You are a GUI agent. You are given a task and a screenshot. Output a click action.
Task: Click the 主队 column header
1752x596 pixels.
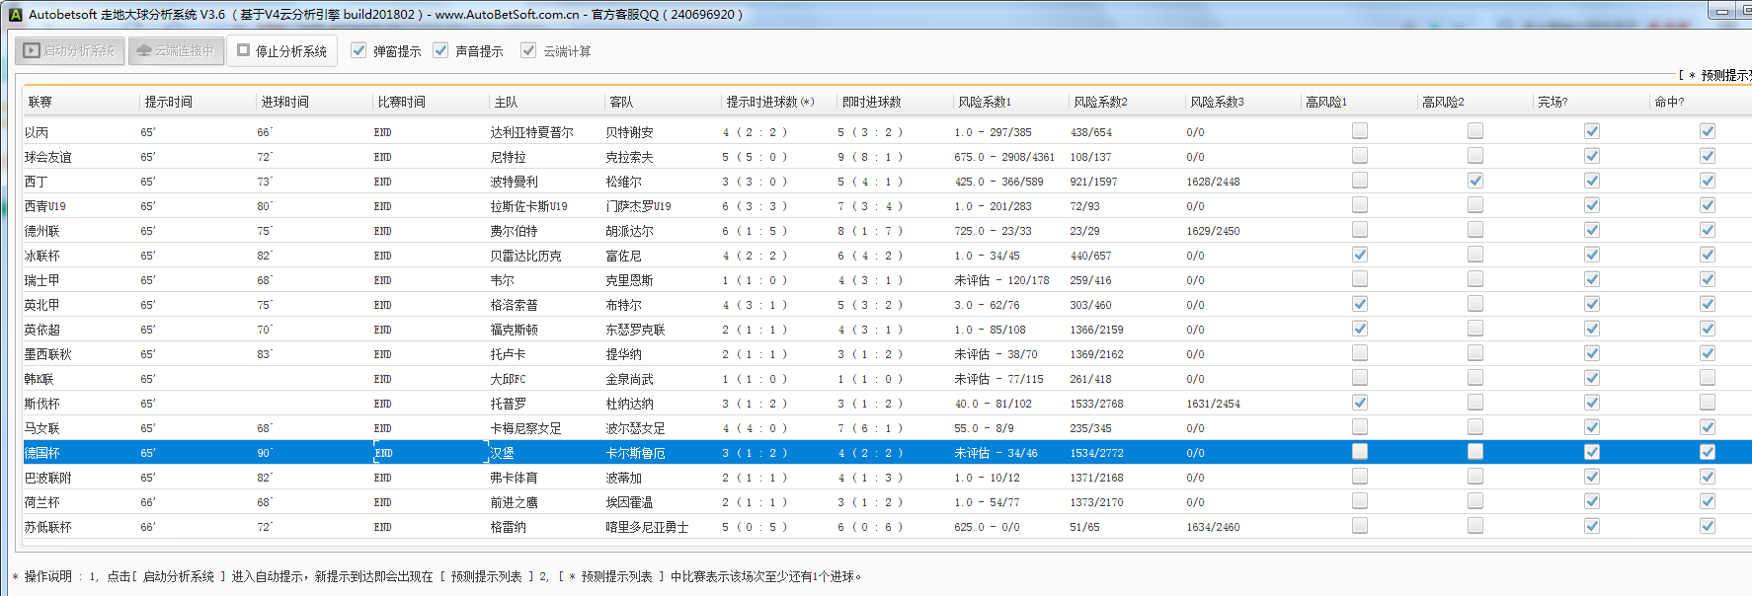(x=506, y=102)
